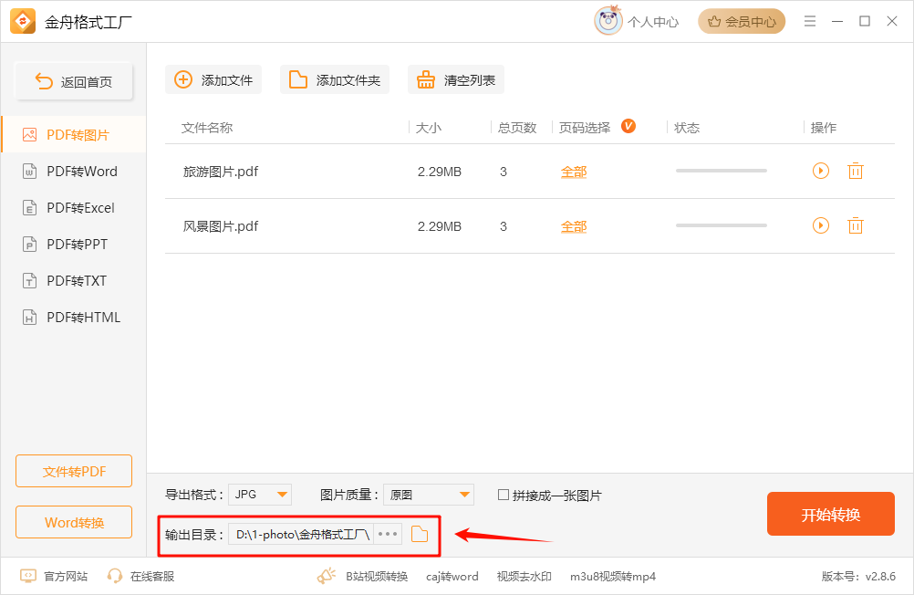
Task: Select PDF转Excel in the sidebar
Action: [74, 208]
